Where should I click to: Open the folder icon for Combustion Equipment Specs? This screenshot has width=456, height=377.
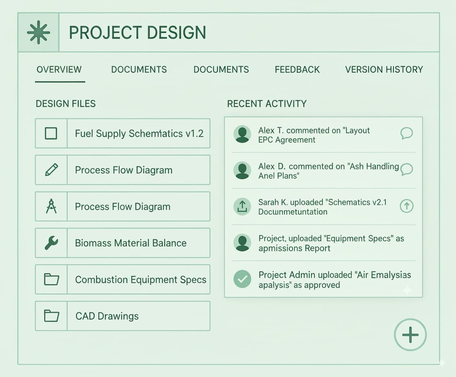[x=51, y=279]
